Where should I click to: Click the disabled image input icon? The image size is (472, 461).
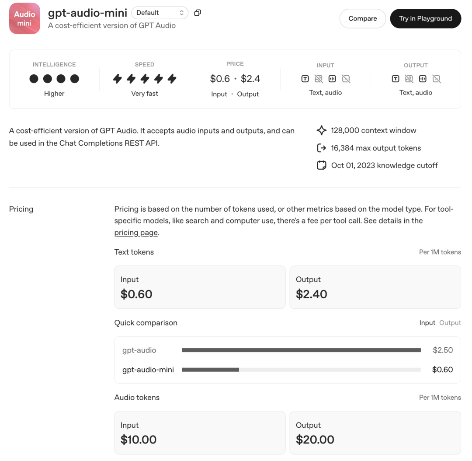pos(319,79)
